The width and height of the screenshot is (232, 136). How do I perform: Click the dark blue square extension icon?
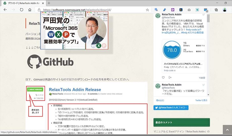pos(181,10)
